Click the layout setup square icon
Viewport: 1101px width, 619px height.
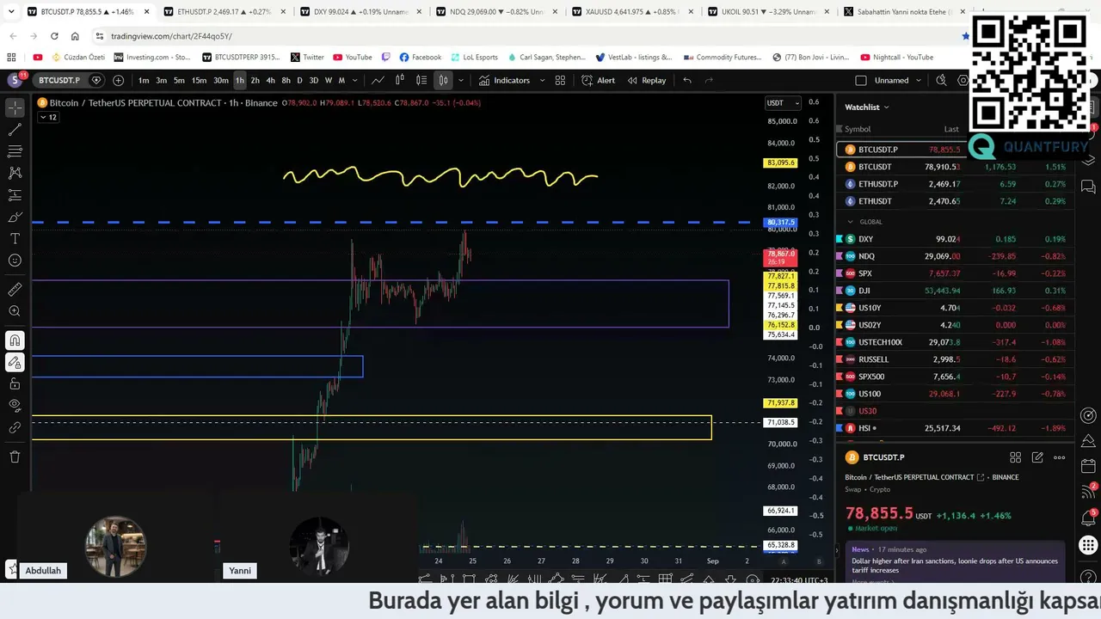tap(861, 80)
